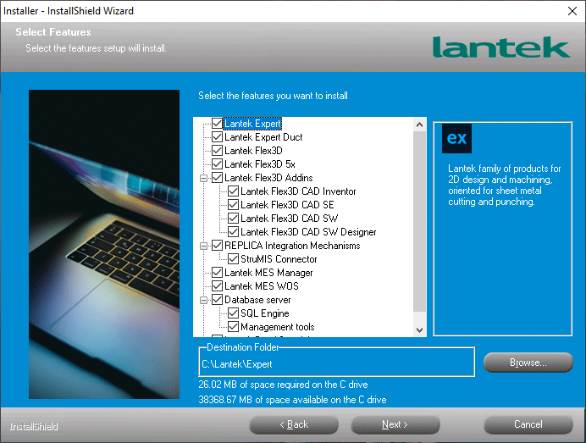
Task: Select the Lantek MES Manager label
Action: click(268, 273)
